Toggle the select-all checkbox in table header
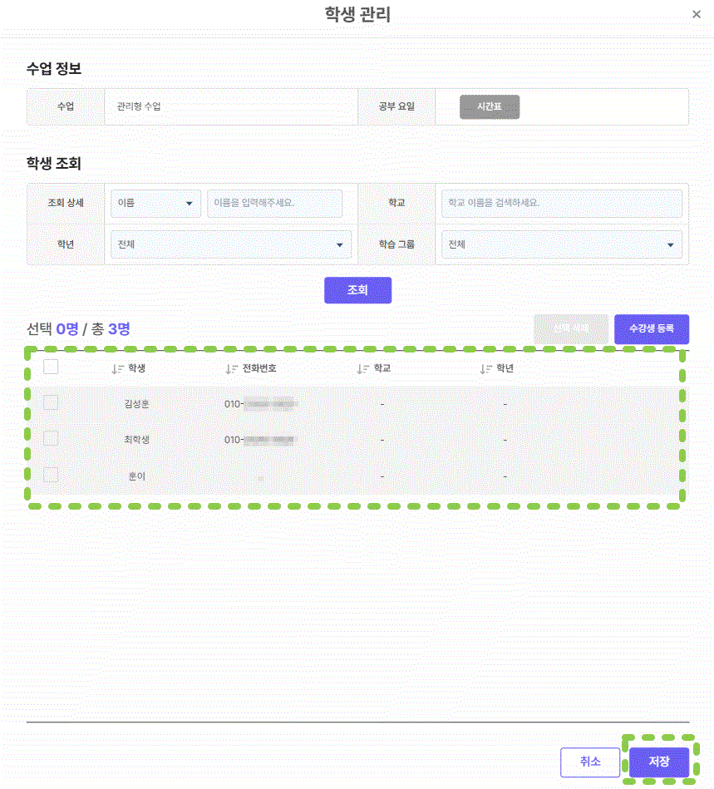This screenshot has height=789, width=714. coord(51,367)
